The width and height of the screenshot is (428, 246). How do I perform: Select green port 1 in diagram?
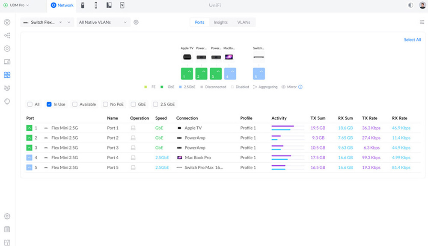187,74
